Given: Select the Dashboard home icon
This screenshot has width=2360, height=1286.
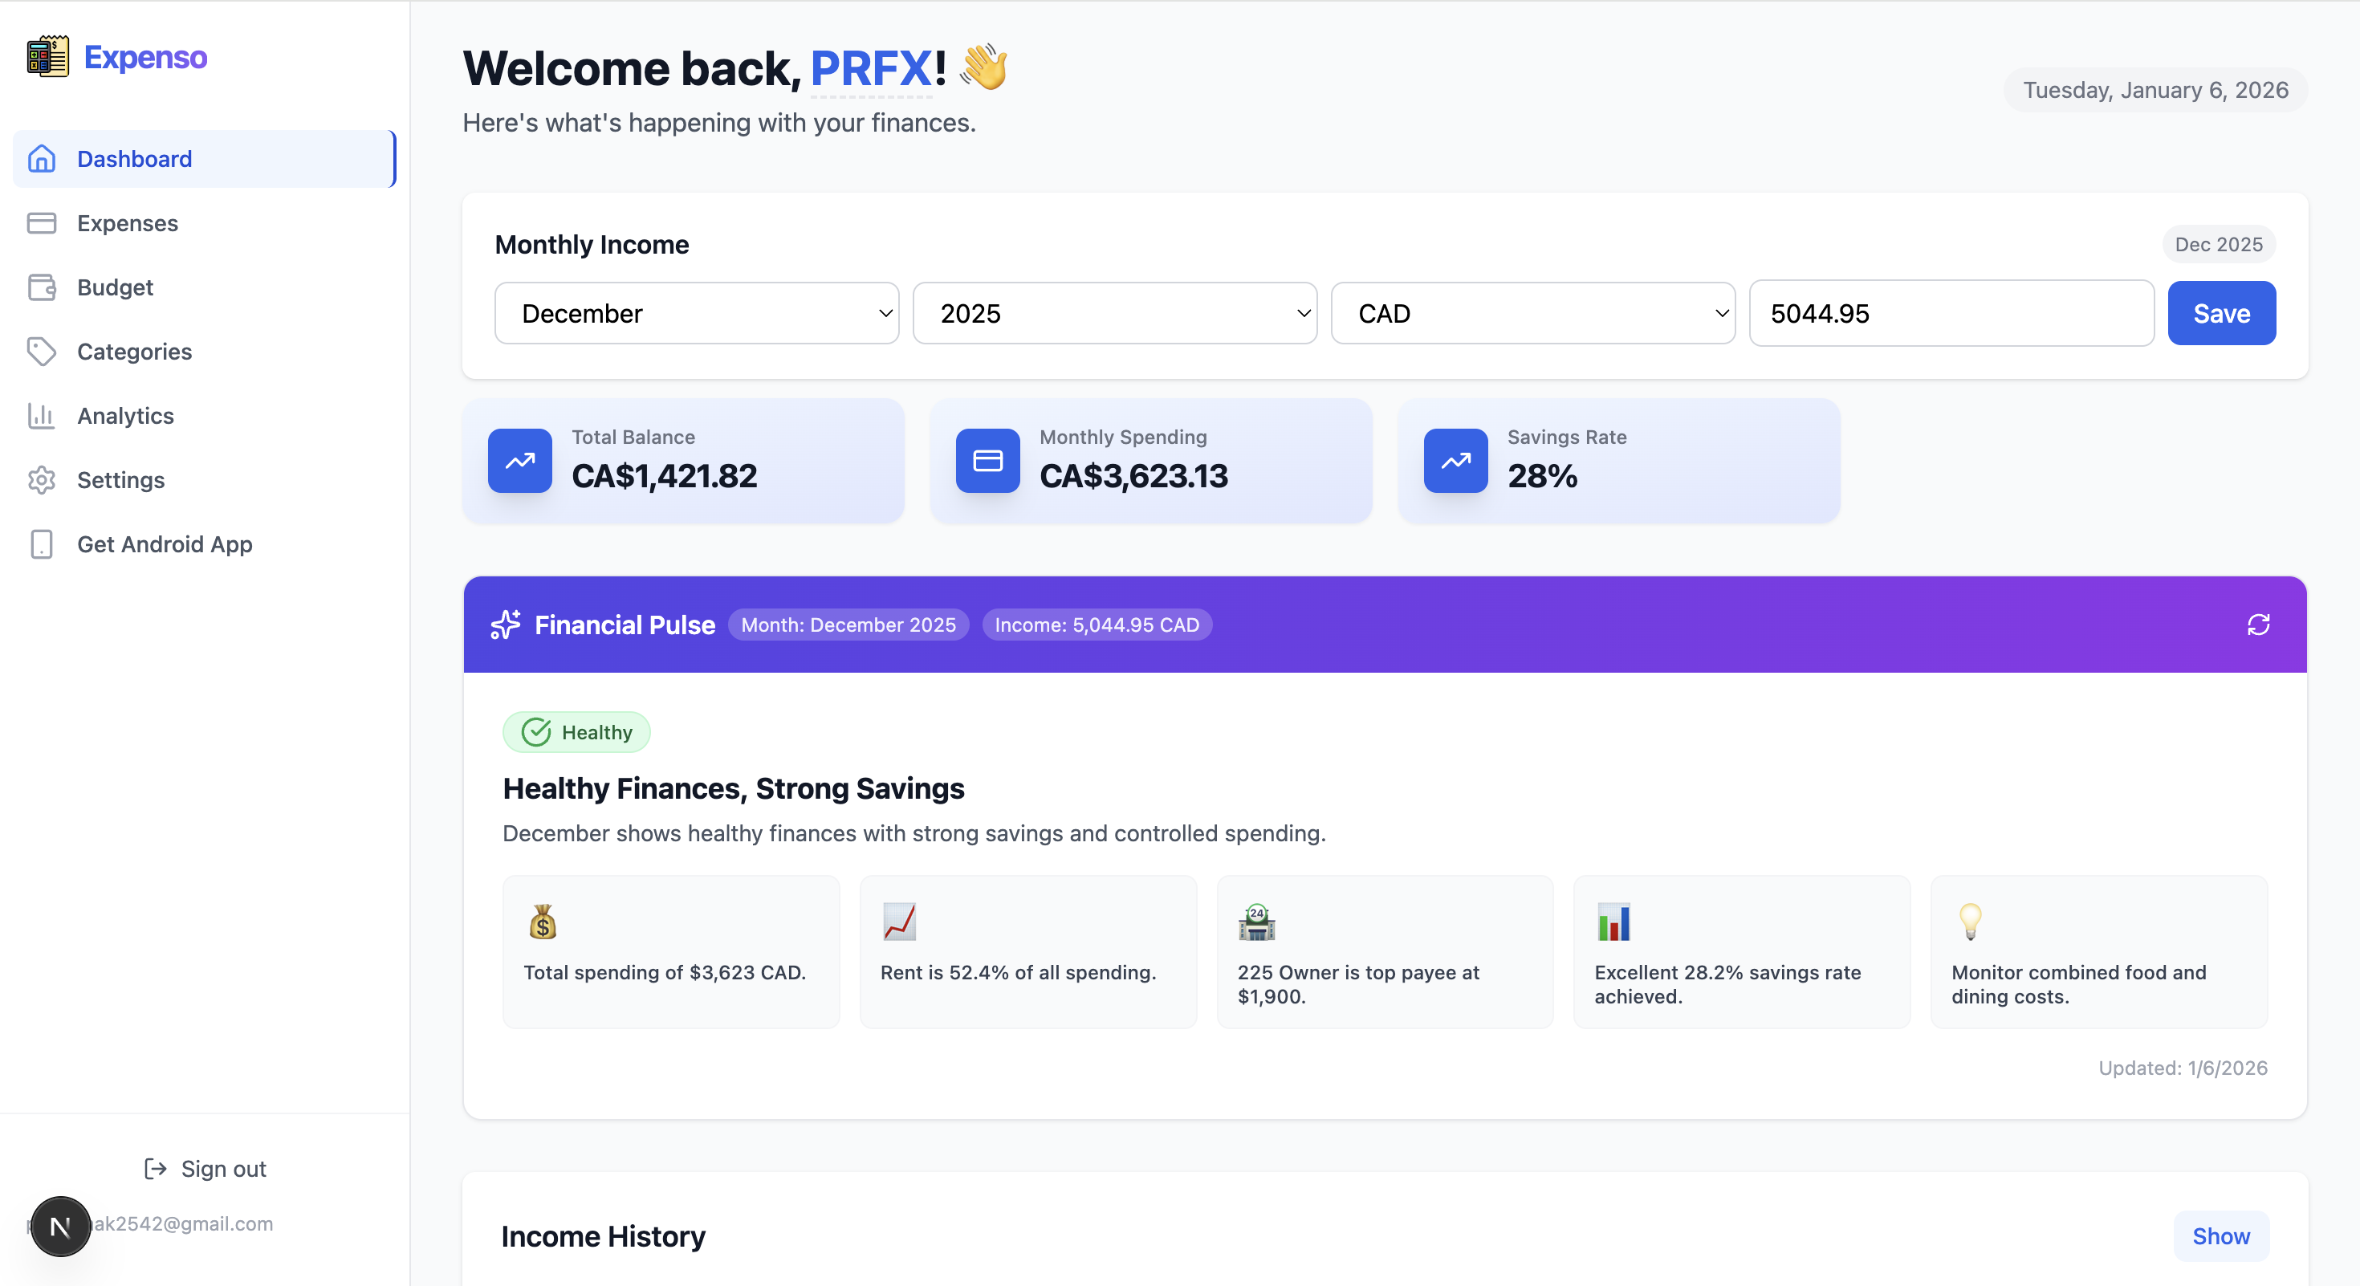Looking at the screenshot, I should [x=42, y=158].
